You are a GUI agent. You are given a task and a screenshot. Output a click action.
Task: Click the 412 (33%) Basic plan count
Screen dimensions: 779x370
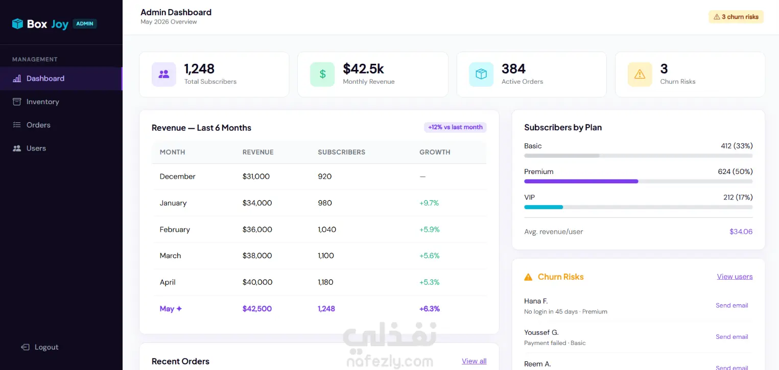pos(737,146)
